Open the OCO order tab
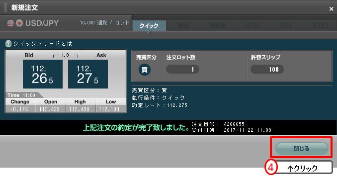The image size is (337, 181). click(x=252, y=26)
